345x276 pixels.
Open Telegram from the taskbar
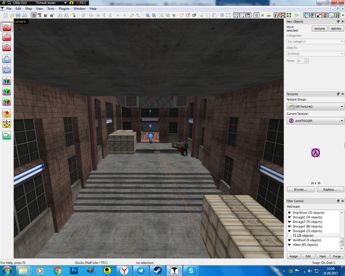tap(141, 270)
